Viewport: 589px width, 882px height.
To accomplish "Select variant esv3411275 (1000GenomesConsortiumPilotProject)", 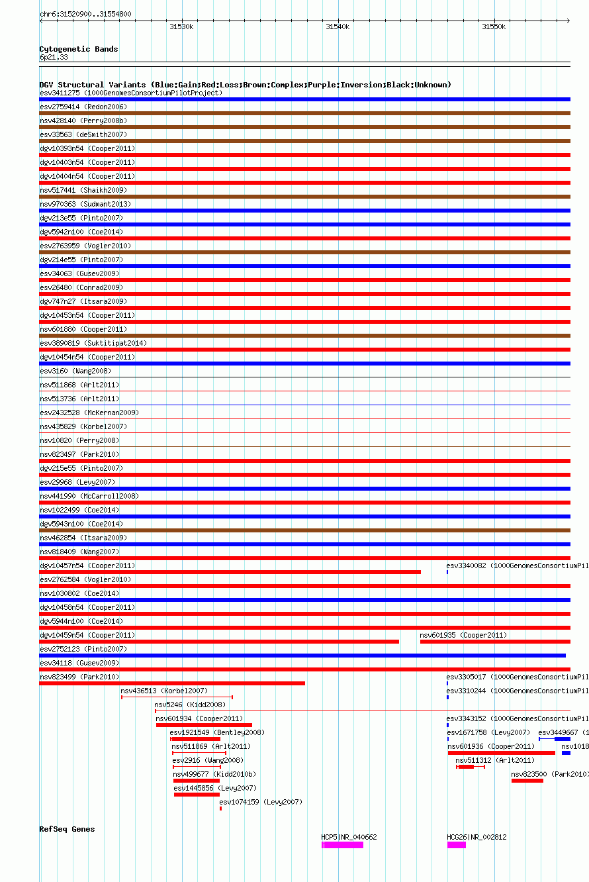I will 131,93.
